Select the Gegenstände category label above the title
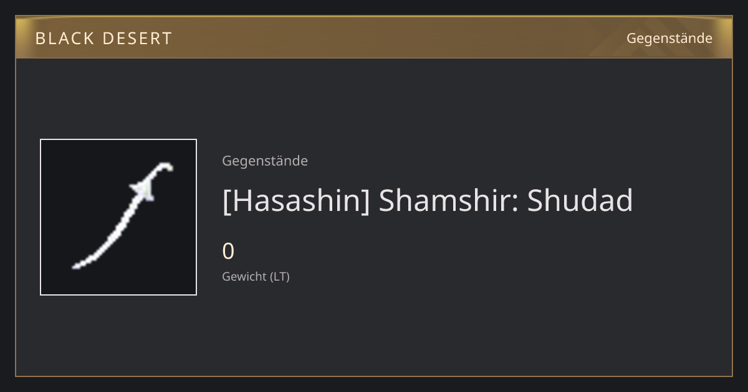The height and width of the screenshot is (392, 748). pyautogui.click(x=265, y=161)
